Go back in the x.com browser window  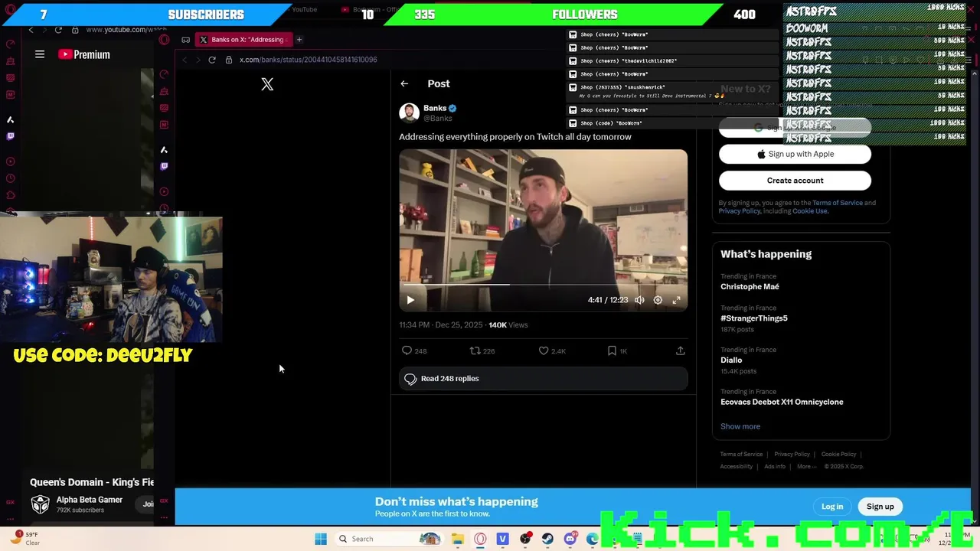(x=184, y=60)
